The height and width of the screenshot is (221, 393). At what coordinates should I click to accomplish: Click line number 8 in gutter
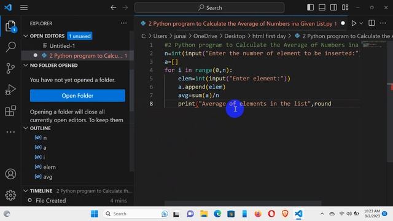[151, 104]
